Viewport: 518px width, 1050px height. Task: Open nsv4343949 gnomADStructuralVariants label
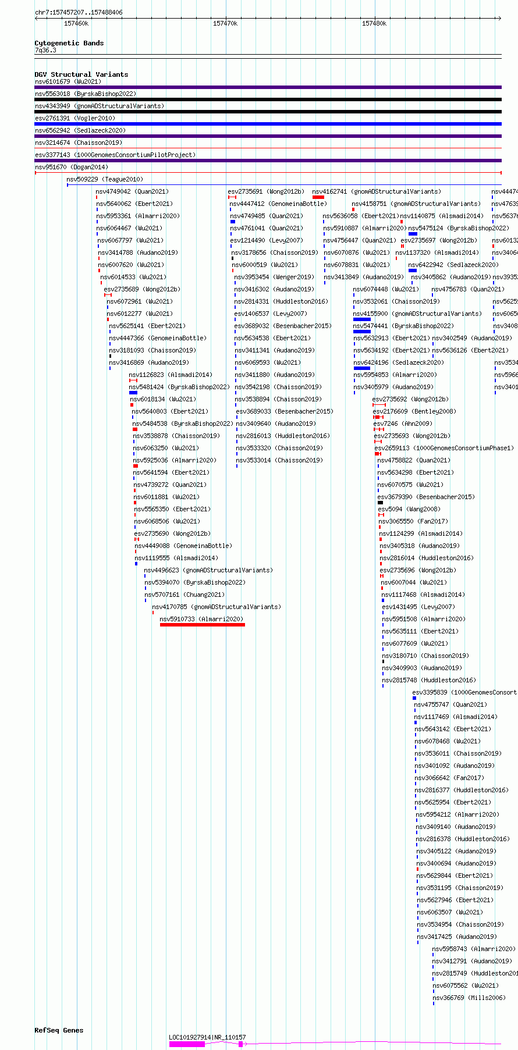[x=100, y=106]
